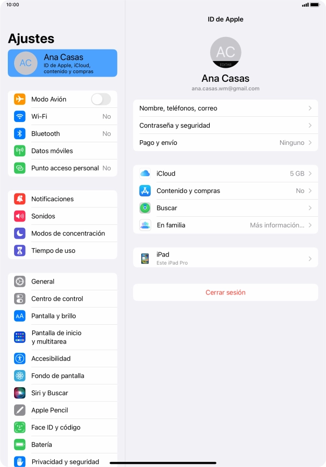Open Pago y envío chevron
Screen dimensions: 326x467
point(310,143)
